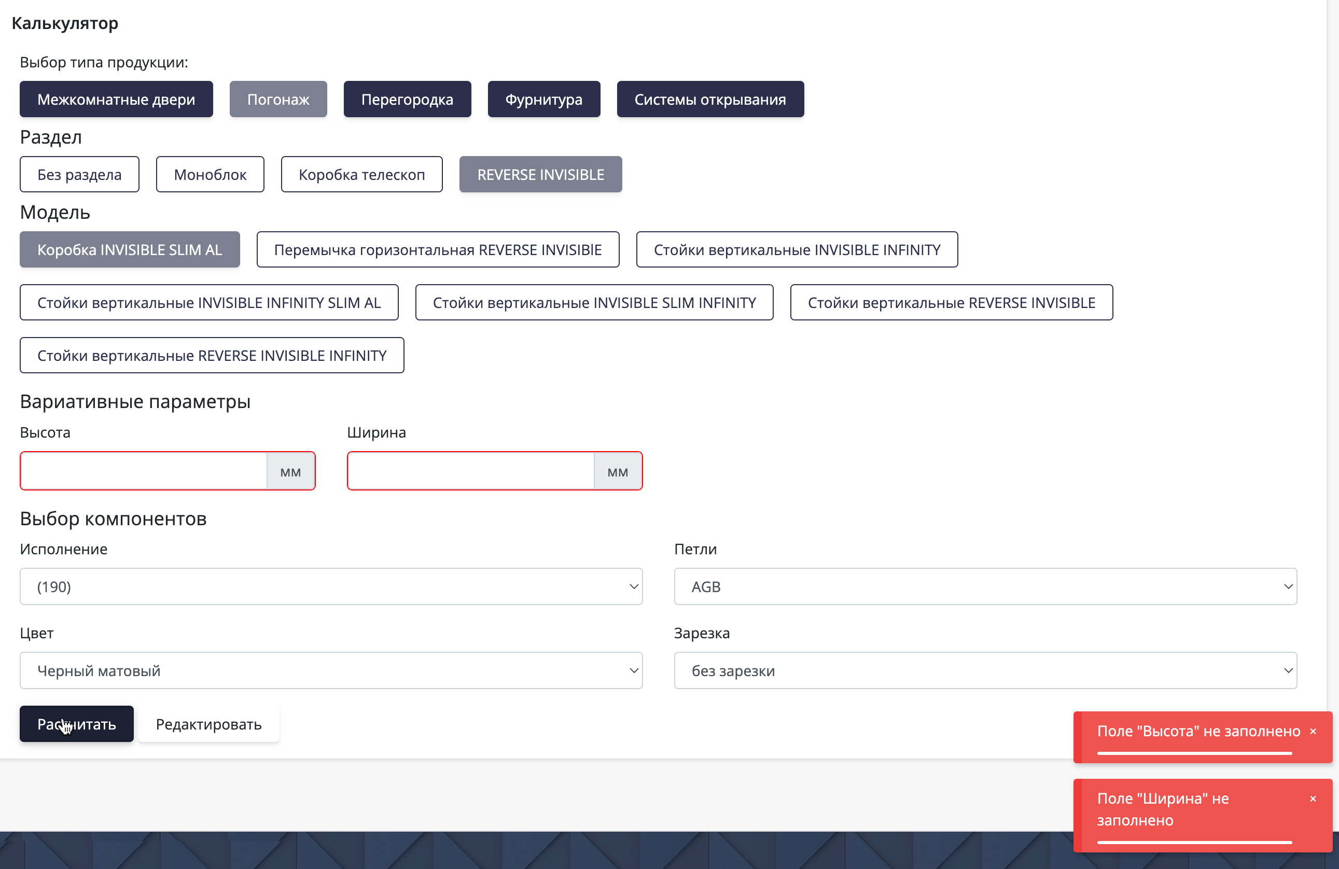
Task: Open the Петли AGB dropdown
Action: 985,586
